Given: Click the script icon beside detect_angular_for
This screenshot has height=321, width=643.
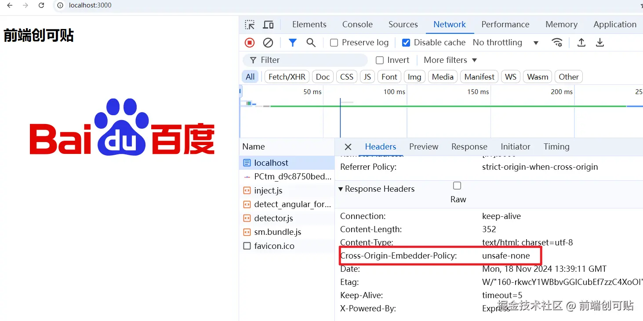Looking at the screenshot, I should tap(247, 204).
